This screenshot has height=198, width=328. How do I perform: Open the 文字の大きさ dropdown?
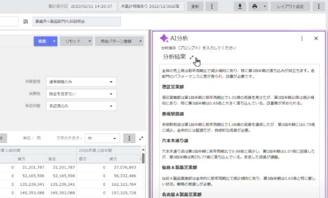pos(102,138)
